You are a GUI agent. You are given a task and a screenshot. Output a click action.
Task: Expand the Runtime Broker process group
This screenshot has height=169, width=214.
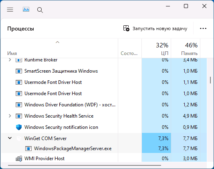coord(10,60)
